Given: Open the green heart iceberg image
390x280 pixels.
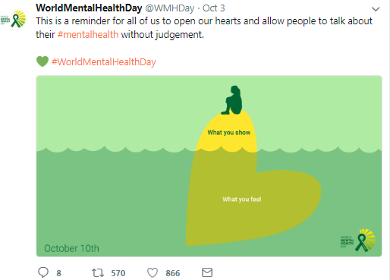Looking at the screenshot, I should click(x=209, y=166).
